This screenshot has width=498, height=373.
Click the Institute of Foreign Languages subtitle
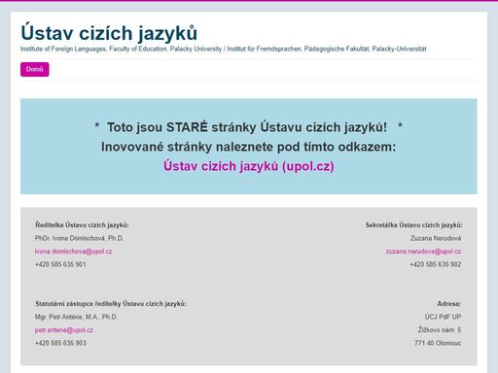(224, 49)
